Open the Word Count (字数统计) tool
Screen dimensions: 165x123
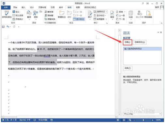(x=18, y=19)
